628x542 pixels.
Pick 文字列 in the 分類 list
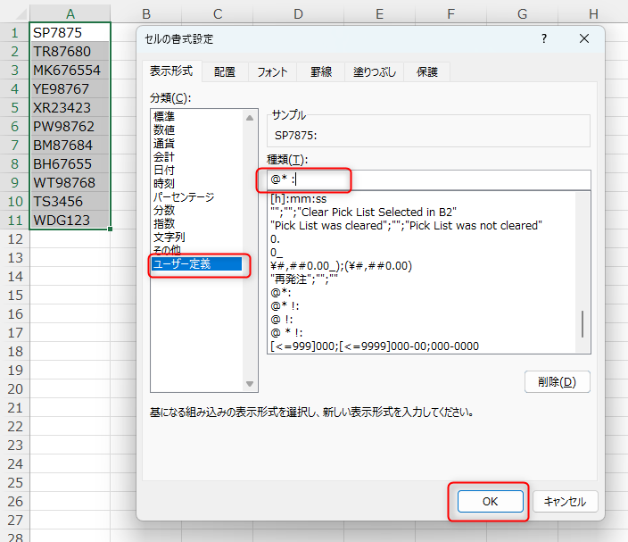click(169, 237)
